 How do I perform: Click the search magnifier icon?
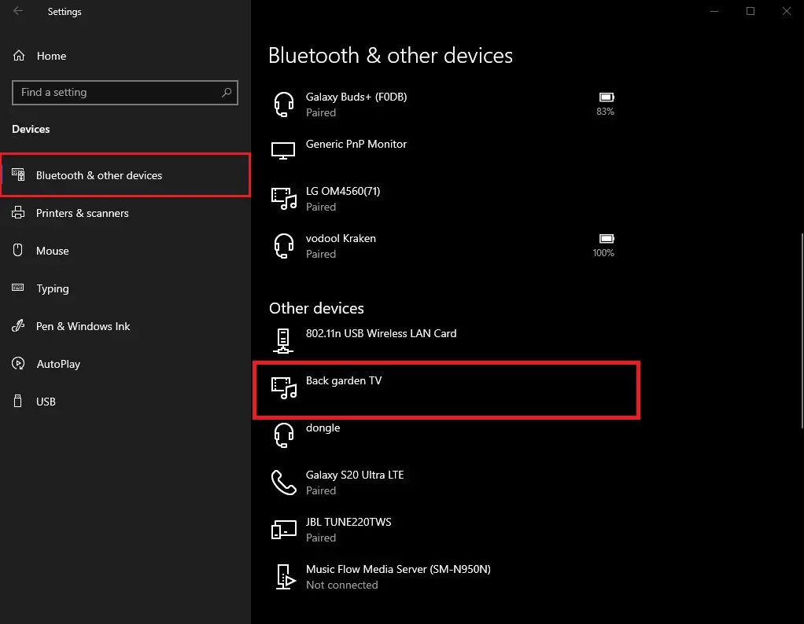(x=226, y=93)
